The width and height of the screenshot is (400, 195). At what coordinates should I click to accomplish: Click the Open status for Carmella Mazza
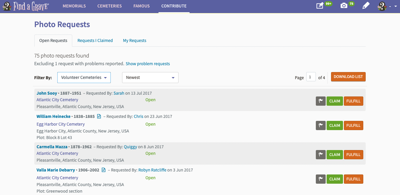coord(150,153)
